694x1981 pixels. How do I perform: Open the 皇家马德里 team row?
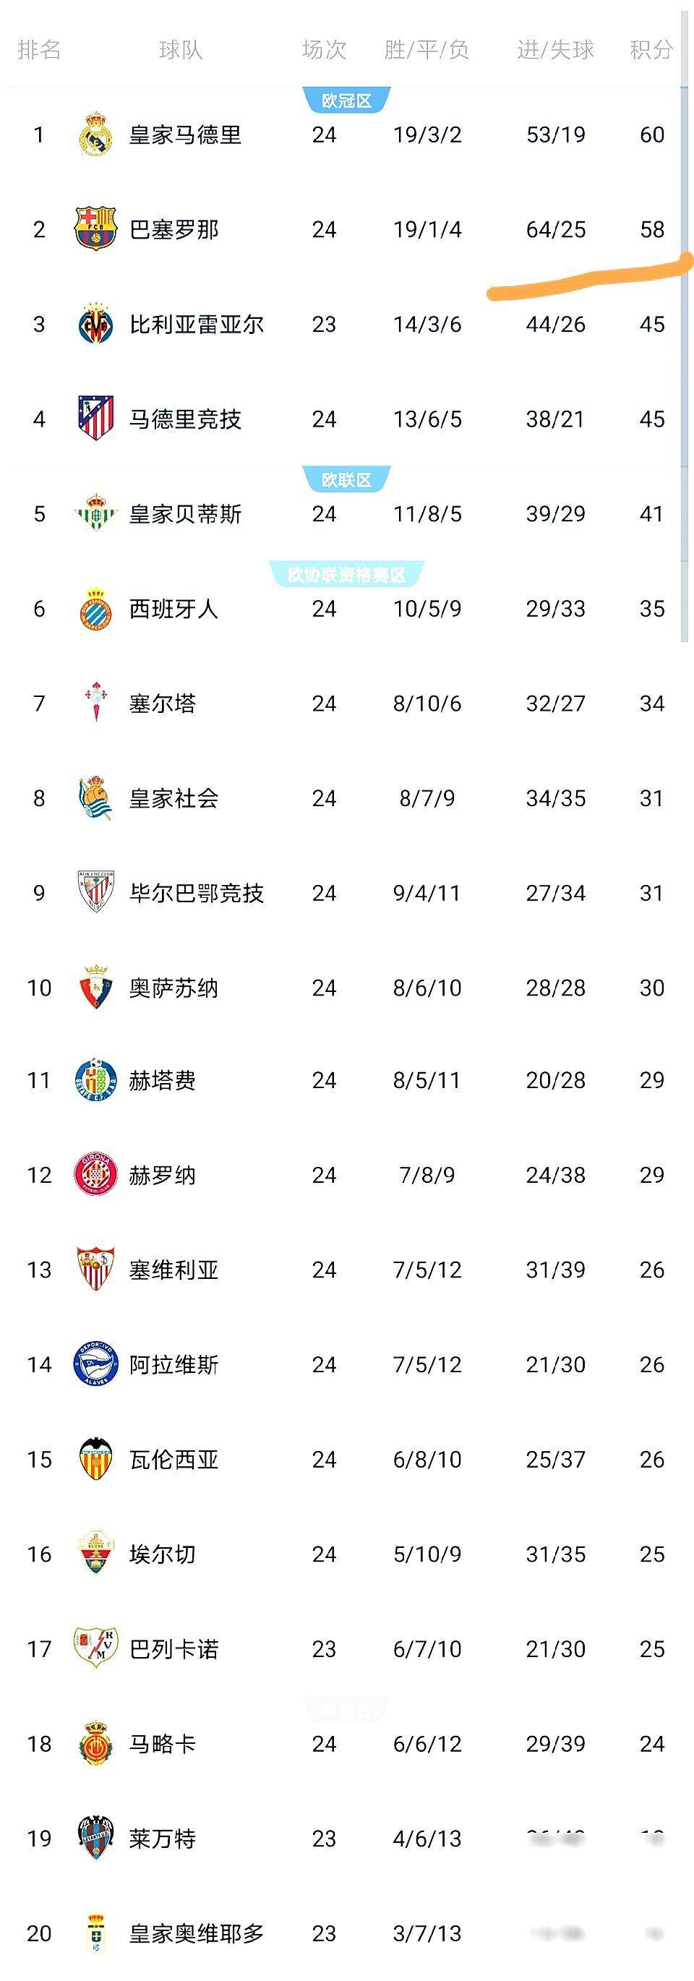click(x=184, y=134)
